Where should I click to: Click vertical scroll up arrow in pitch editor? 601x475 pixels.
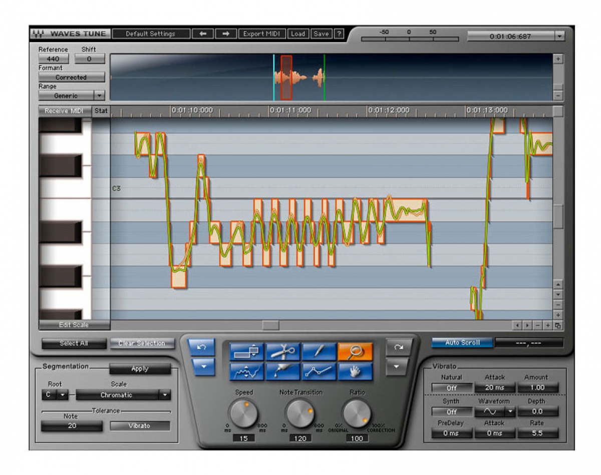[x=558, y=285]
